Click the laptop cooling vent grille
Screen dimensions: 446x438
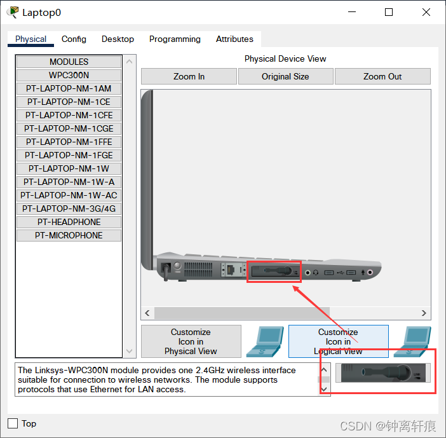(x=198, y=270)
